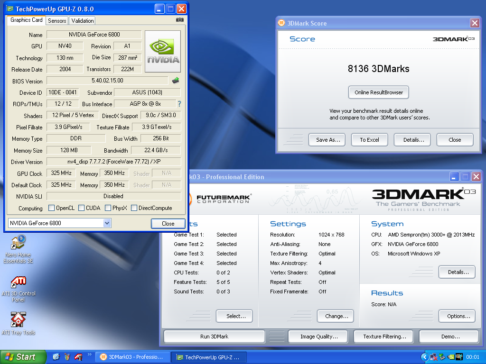
Task: Click the GPU-Z Close button
Action: coord(168,224)
